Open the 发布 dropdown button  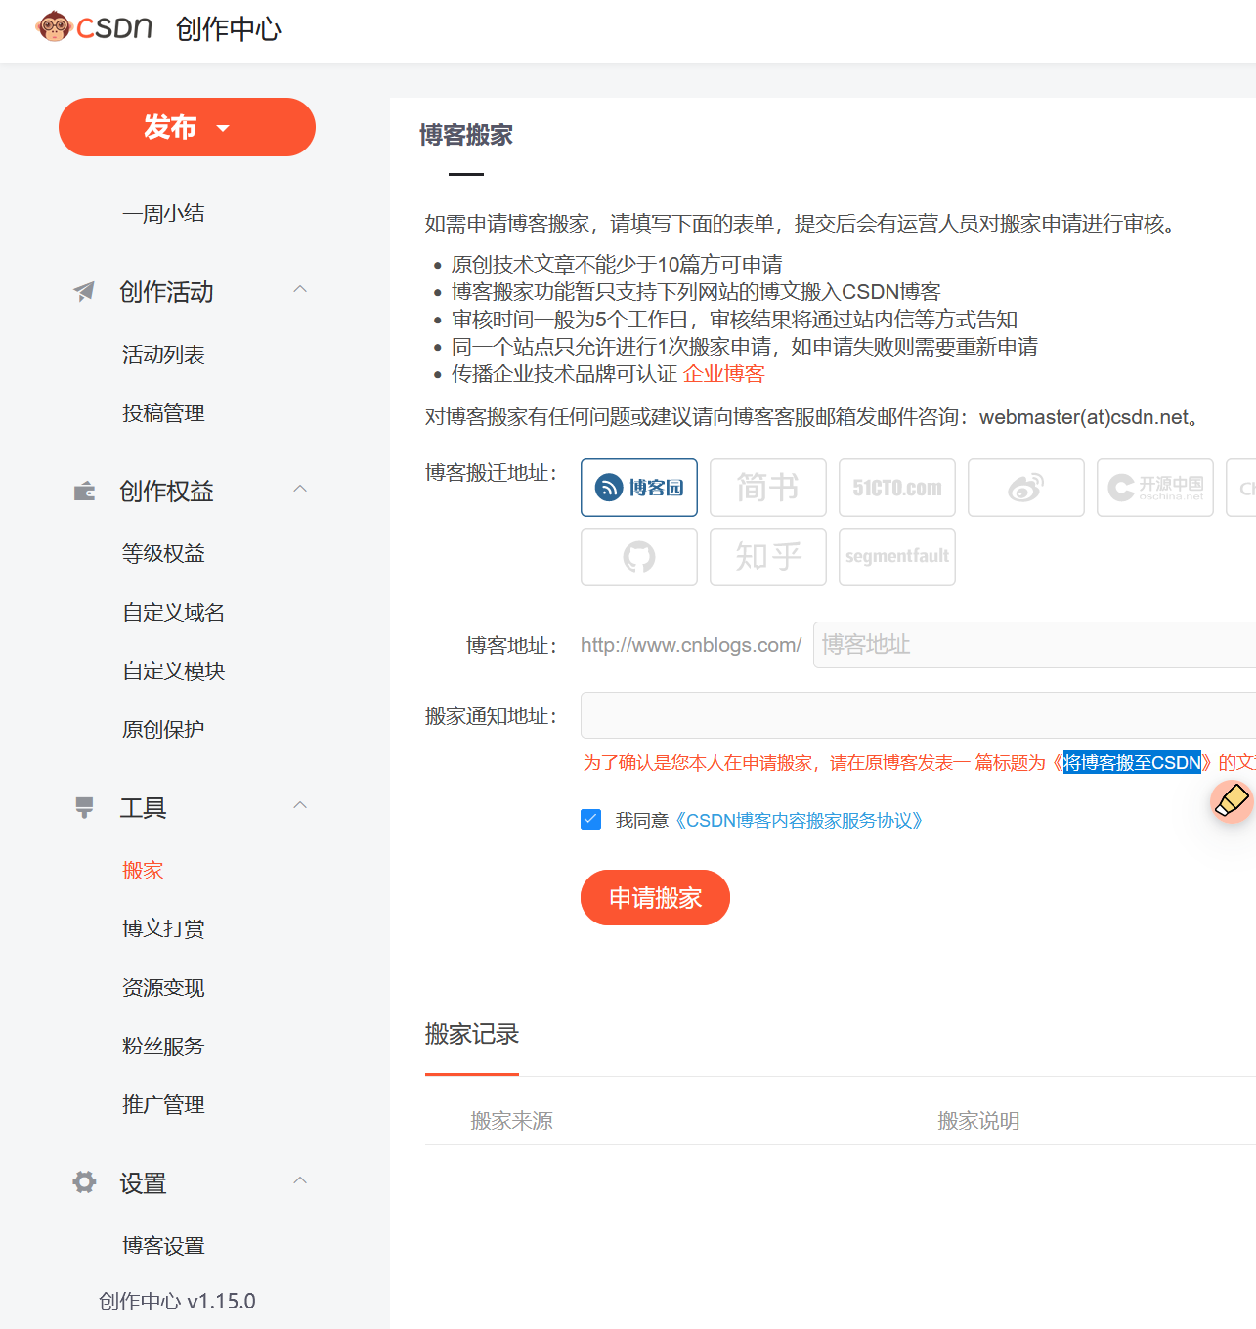187,127
